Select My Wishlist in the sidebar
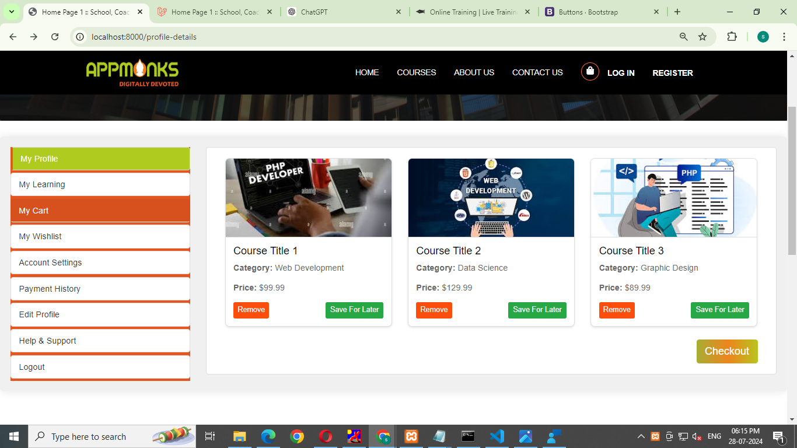 click(x=100, y=236)
